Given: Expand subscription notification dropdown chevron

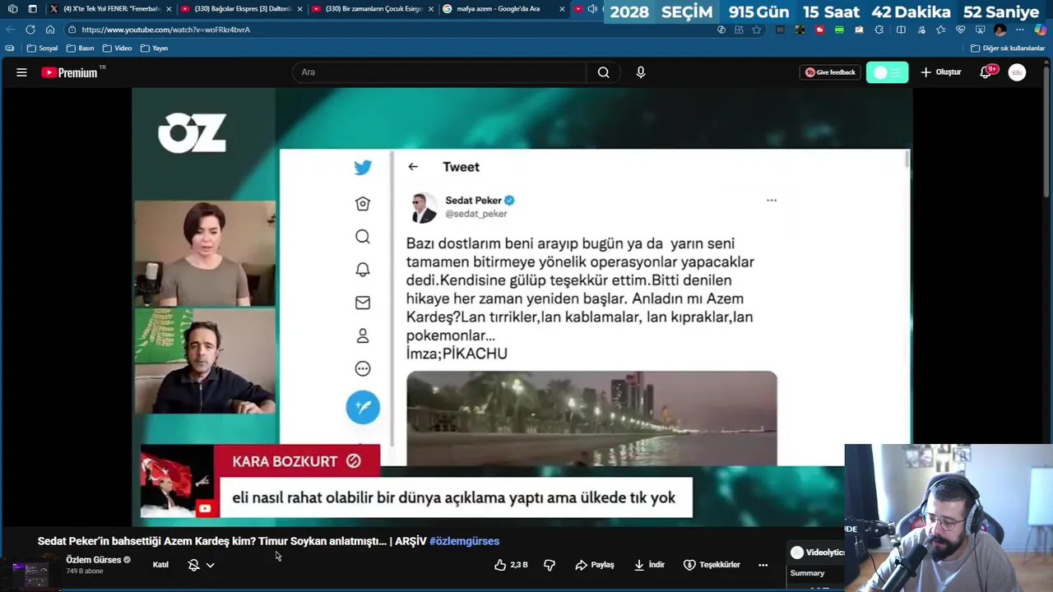Looking at the screenshot, I should click(x=211, y=565).
